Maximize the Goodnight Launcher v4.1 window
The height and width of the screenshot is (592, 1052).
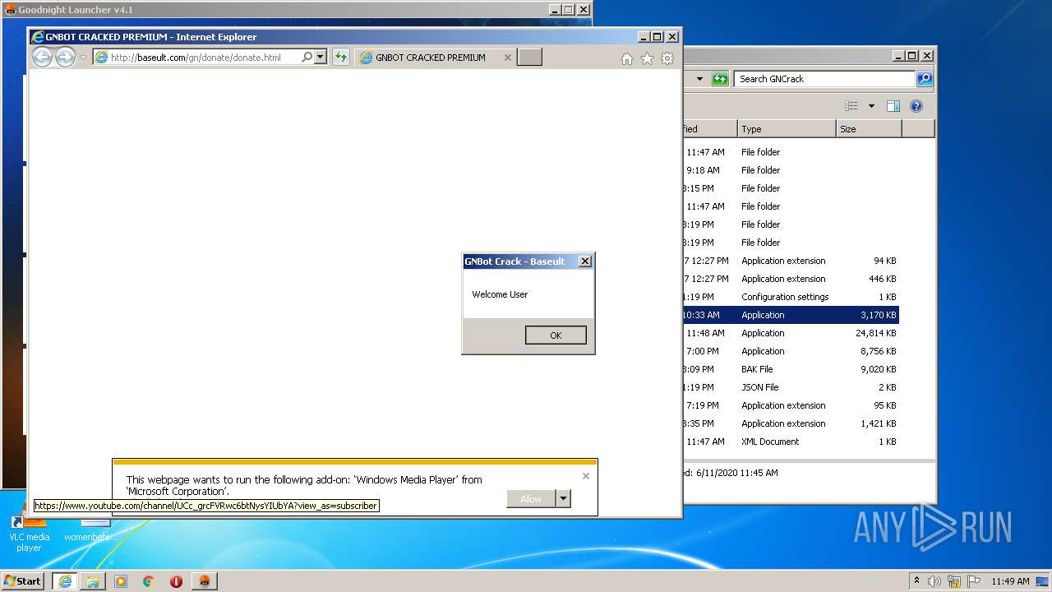click(568, 10)
